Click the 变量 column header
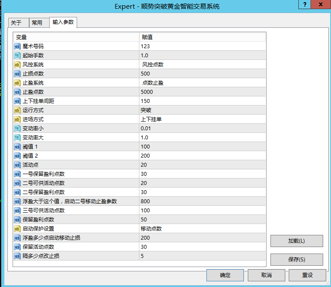 tap(76, 37)
